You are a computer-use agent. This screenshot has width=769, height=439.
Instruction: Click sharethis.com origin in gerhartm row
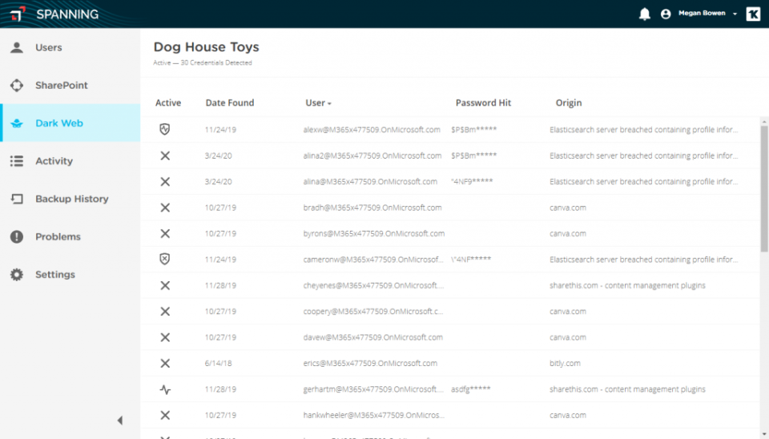point(627,389)
